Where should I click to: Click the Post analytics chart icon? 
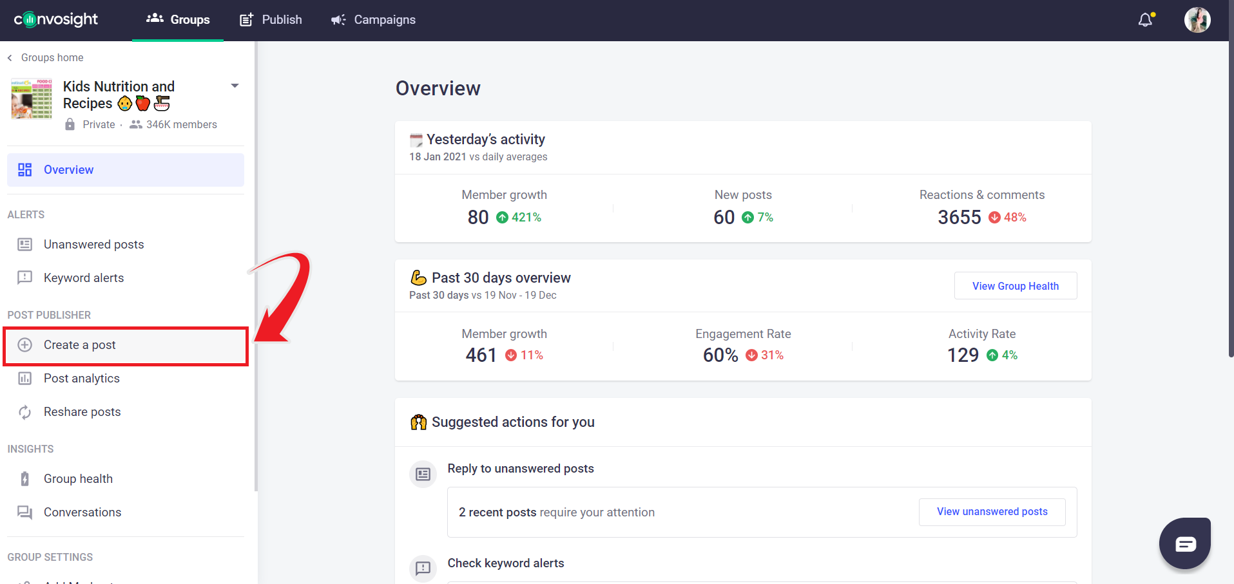(x=24, y=379)
